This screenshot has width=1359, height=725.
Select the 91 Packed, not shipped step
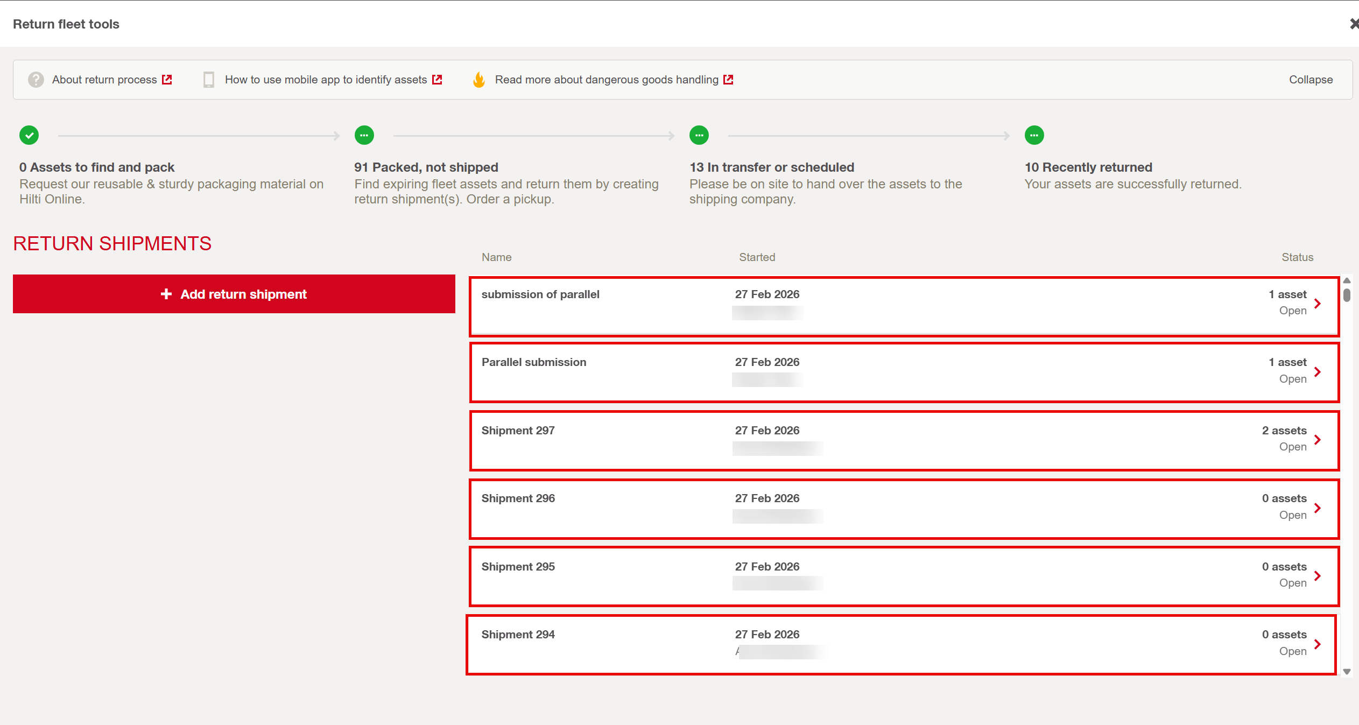pyautogui.click(x=426, y=167)
